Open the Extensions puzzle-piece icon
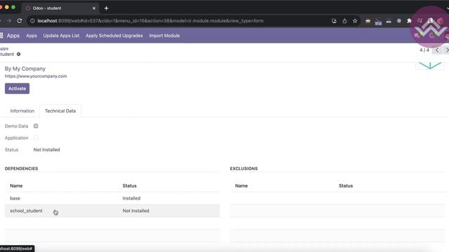This screenshot has width=449, height=252. 409,20
